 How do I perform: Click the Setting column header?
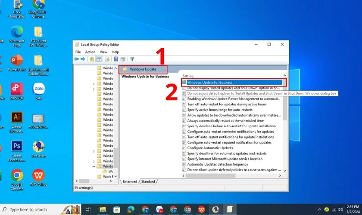pos(188,76)
